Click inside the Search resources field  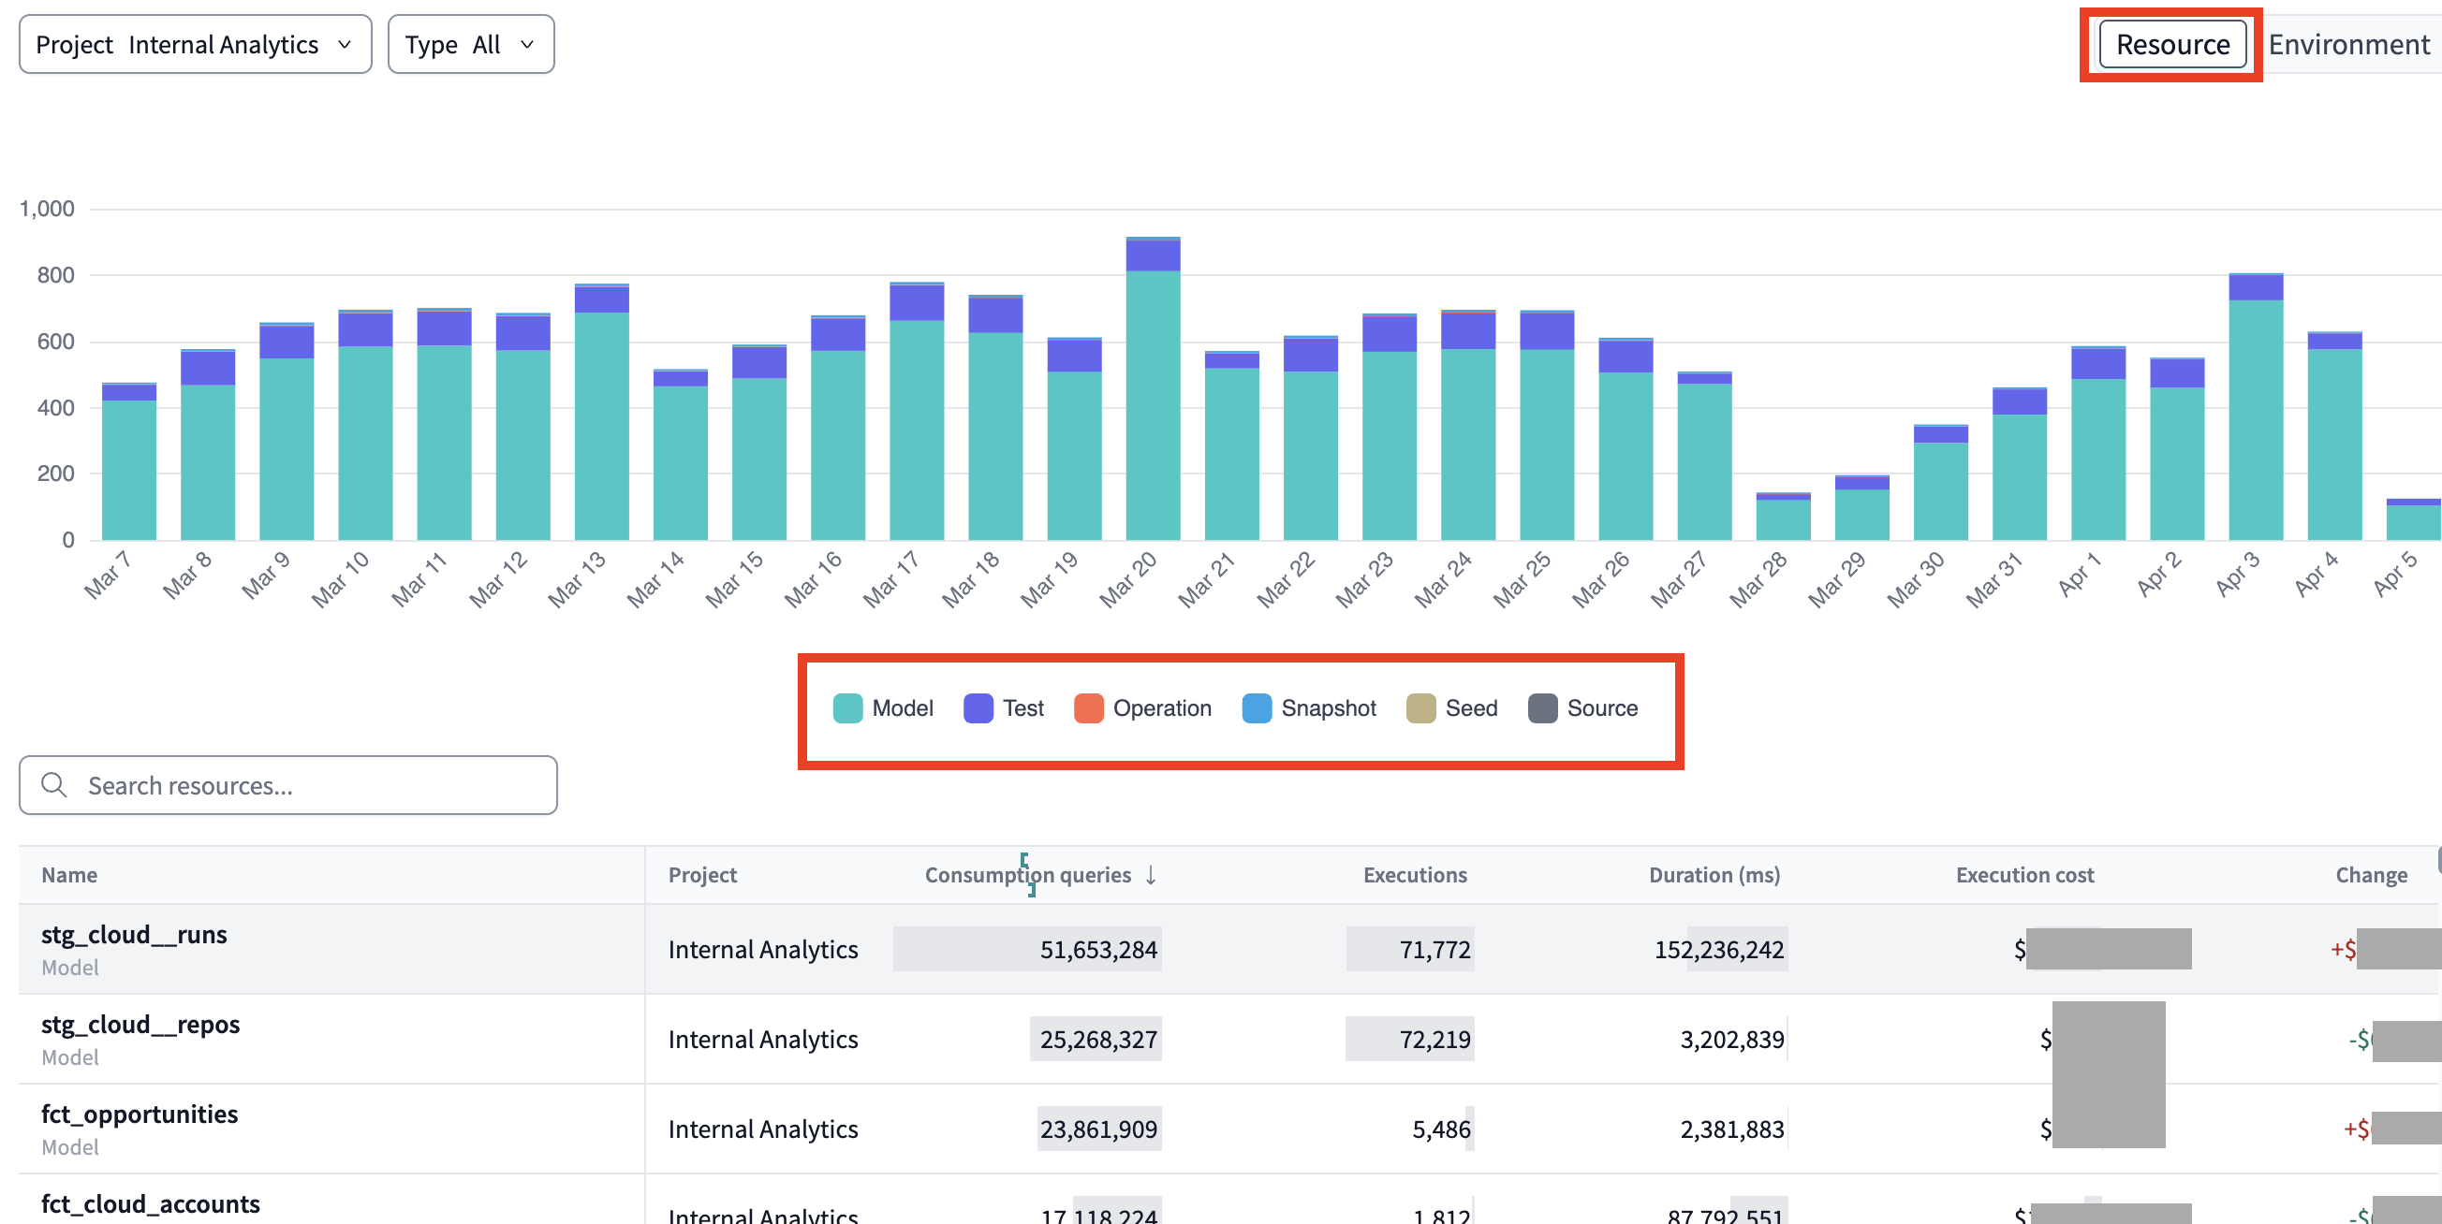(x=237, y=785)
